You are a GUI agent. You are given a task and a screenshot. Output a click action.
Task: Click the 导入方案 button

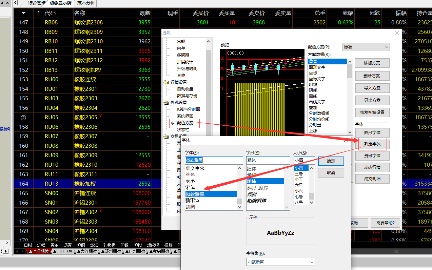tap(372, 88)
